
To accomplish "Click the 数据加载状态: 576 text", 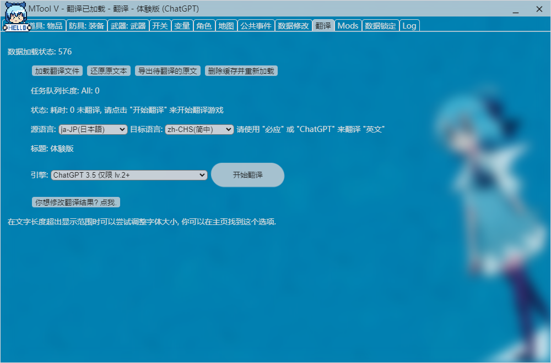I will [x=40, y=52].
